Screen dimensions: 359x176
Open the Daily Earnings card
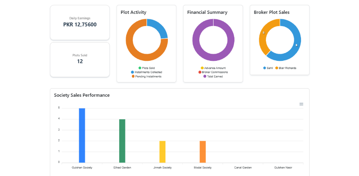(80, 22)
